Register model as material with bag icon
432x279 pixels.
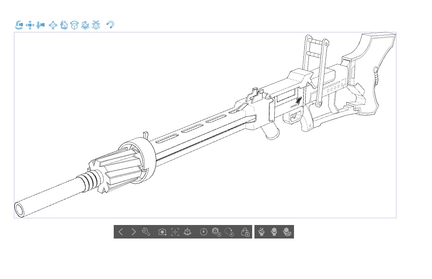(245, 232)
